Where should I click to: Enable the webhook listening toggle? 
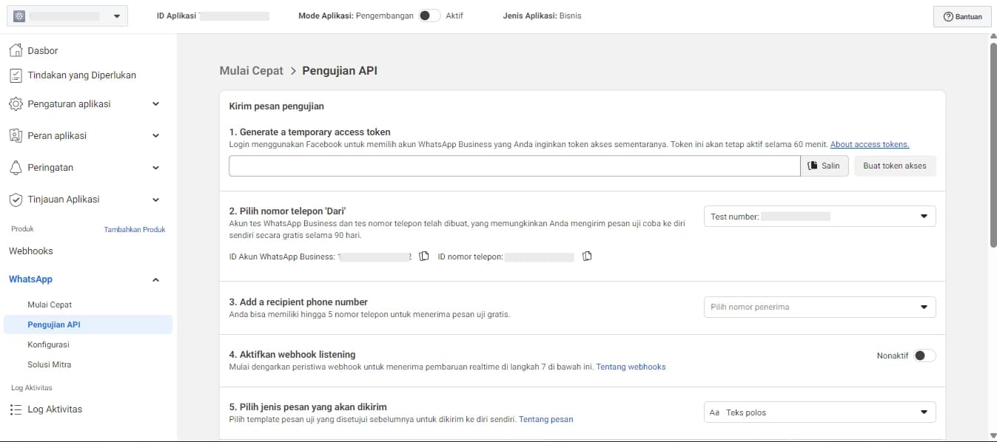(x=924, y=356)
